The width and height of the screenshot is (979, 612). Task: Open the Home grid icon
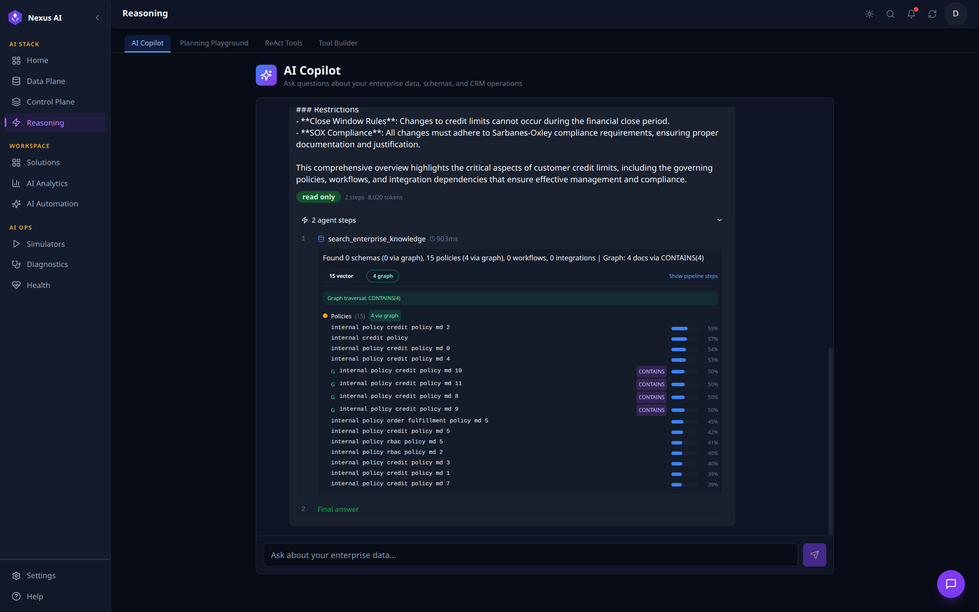pos(16,60)
